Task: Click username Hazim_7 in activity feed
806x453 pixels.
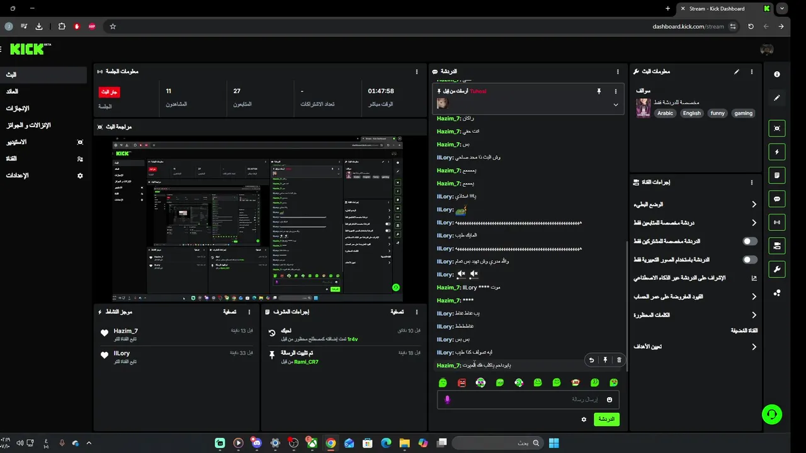Action: tap(125, 331)
